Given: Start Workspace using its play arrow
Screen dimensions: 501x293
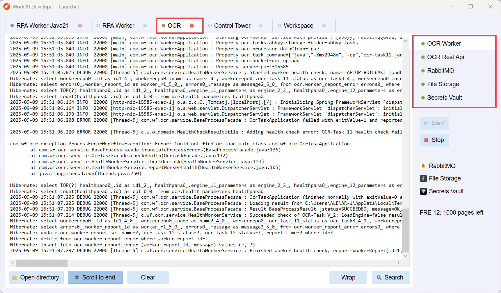Looking at the screenshot, I should coord(324,26).
